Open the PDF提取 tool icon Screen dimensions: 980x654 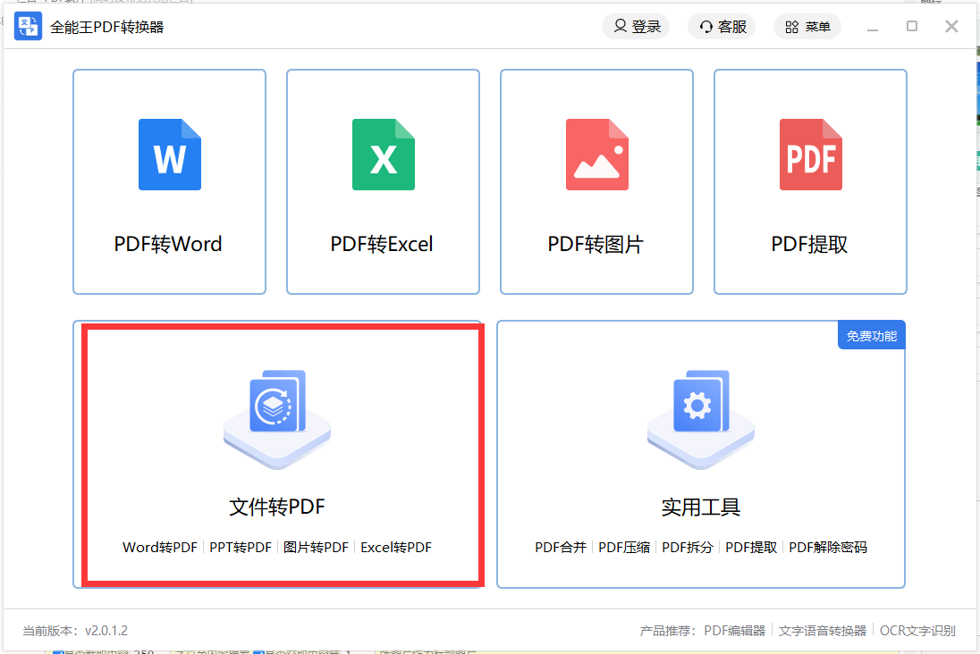(810, 155)
